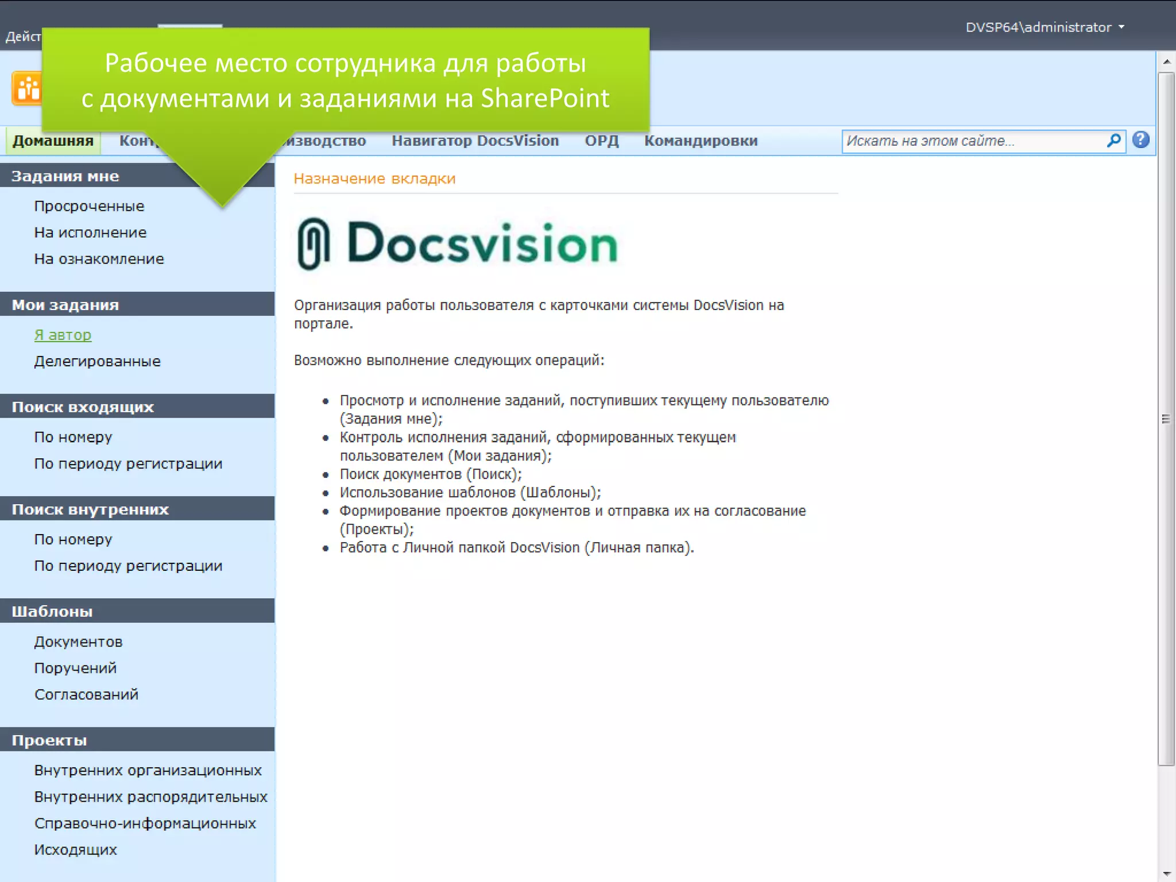
Task: Click scrollbar up arrow
Action: click(1166, 61)
